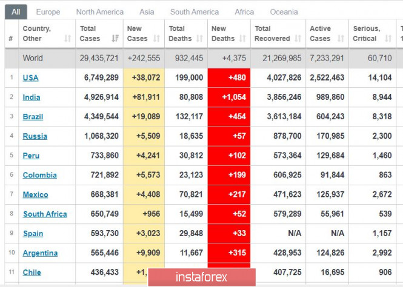The height and width of the screenshot is (287, 403).
Task: Sort by Total Deaths column sort icon
Action: click(x=200, y=39)
